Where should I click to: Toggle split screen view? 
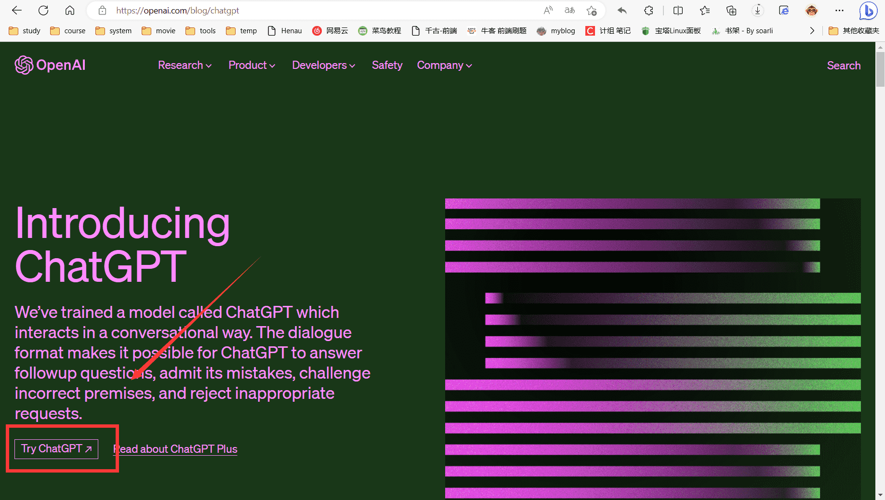678,10
